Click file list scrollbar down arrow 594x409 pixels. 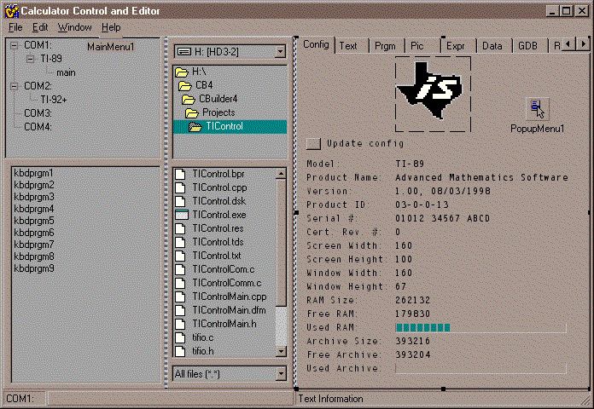[x=281, y=351]
